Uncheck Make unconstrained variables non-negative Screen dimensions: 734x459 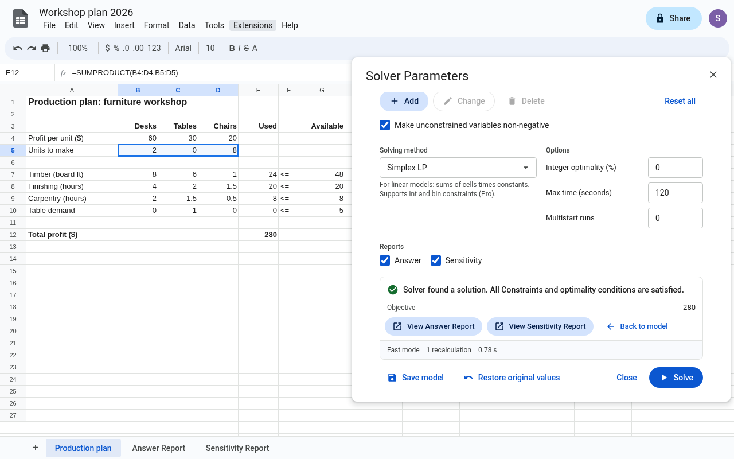[x=385, y=125]
